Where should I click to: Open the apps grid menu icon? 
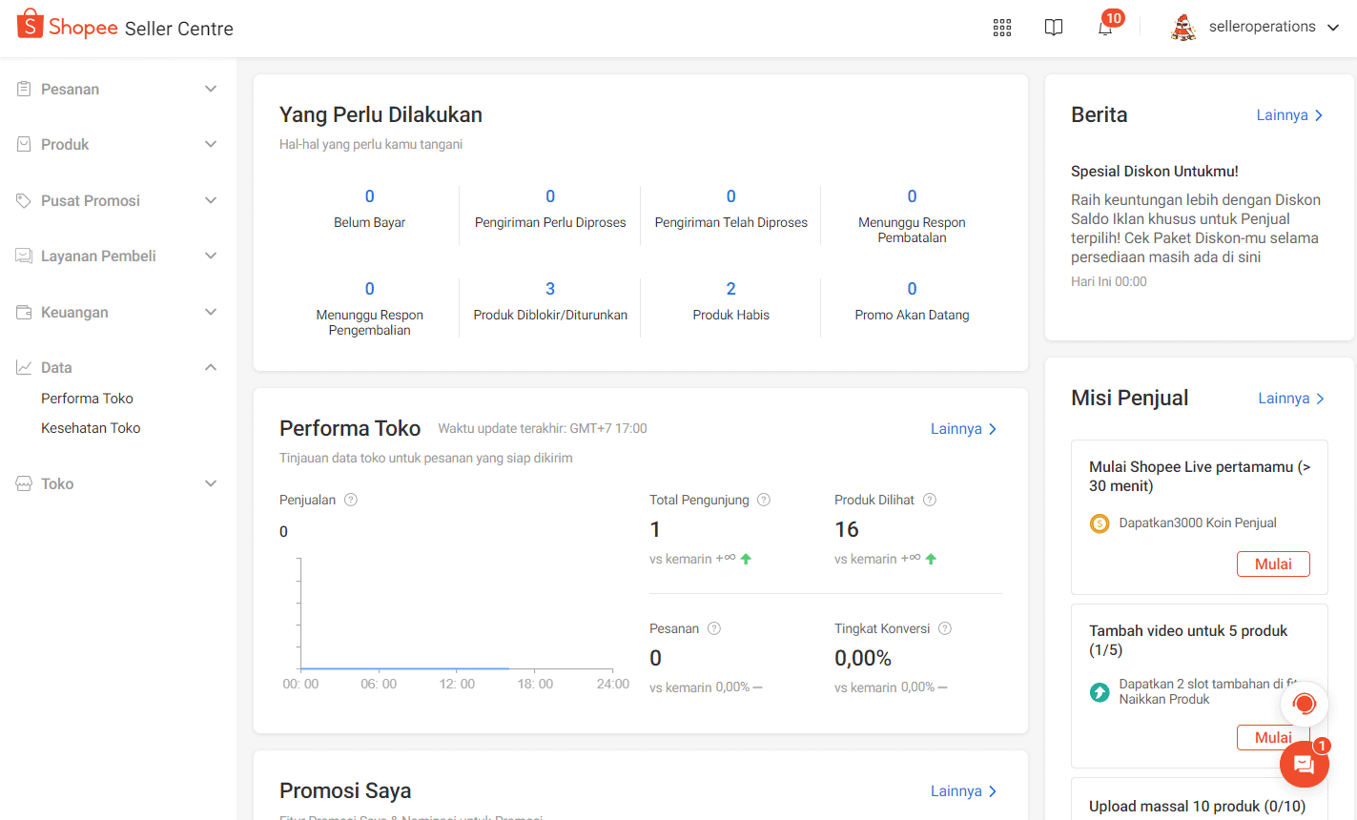[1002, 28]
